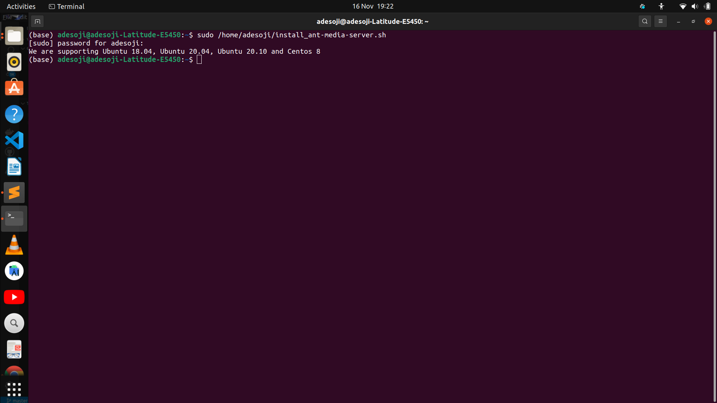This screenshot has height=403, width=717.
Task: Show the Applications grid from the dock
Action: click(x=14, y=389)
